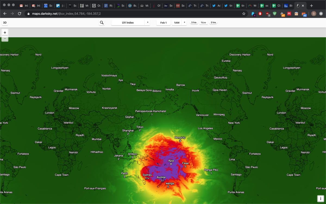Click the Chrome profile avatar G
This screenshot has height=204, width=326.
click(314, 14)
